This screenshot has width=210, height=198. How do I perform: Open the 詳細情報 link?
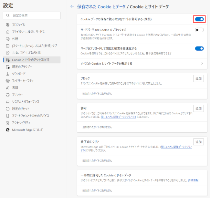pos(193,180)
